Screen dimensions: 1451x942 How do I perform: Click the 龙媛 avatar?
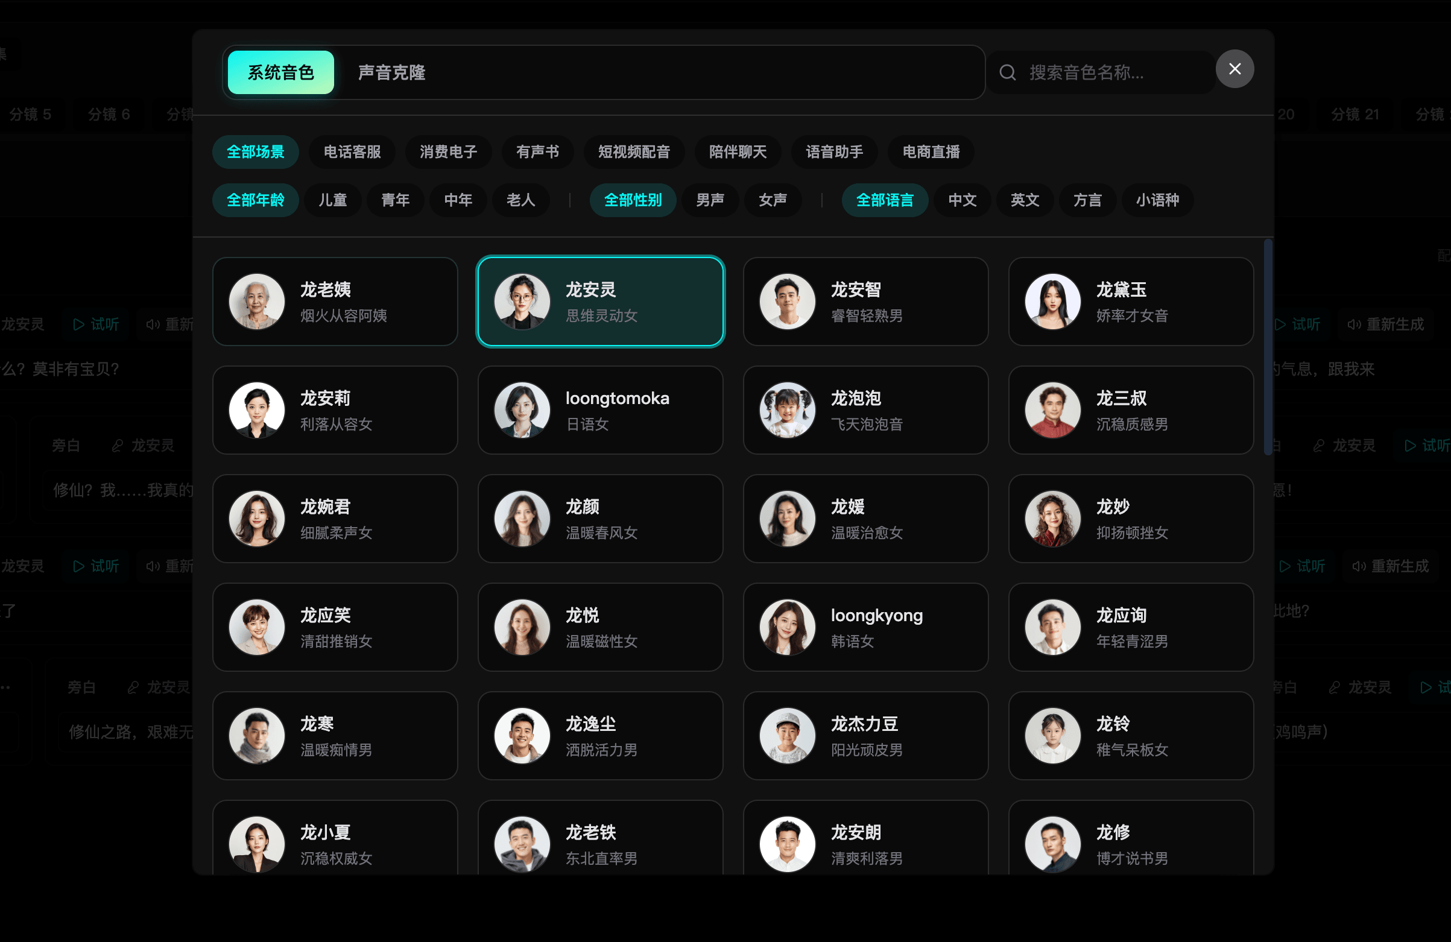tap(787, 519)
